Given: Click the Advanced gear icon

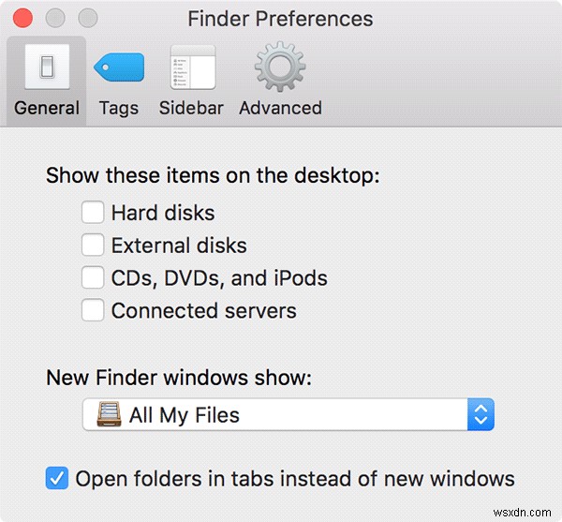Looking at the screenshot, I should click(x=280, y=67).
